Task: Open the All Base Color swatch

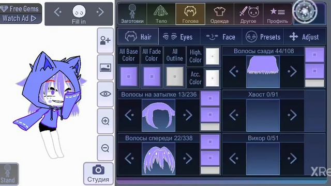Action: (129, 76)
